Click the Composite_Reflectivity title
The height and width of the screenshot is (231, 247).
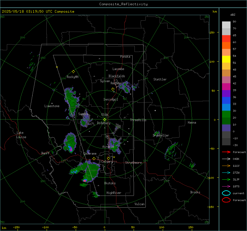pos(123,4)
